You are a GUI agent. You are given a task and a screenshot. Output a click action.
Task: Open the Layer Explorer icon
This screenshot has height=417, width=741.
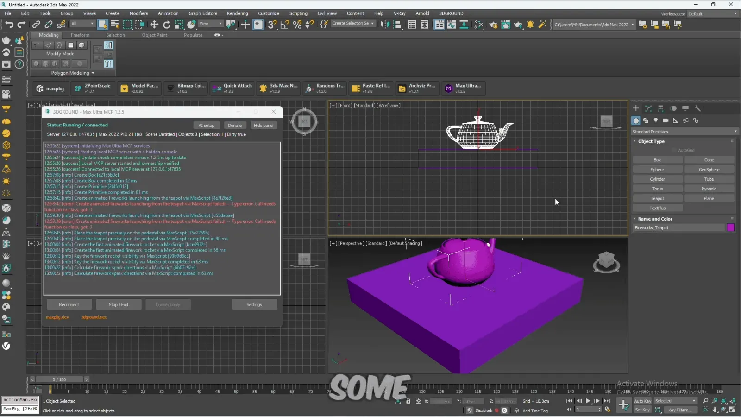pyautogui.click(x=424, y=25)
